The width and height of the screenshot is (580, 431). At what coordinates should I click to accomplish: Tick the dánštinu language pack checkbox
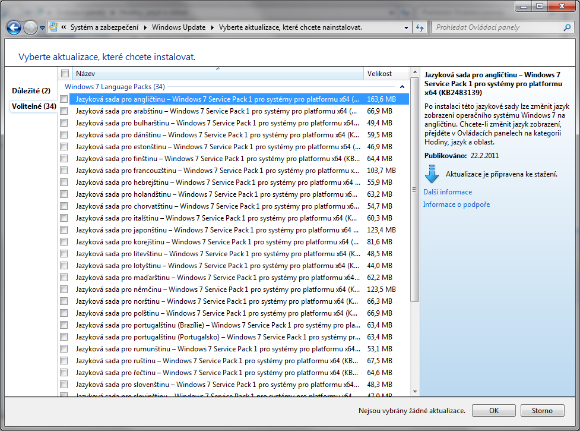64,135
